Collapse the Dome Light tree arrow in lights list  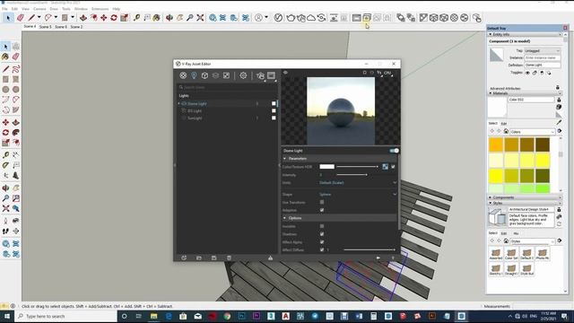click(x=179, y=104)
